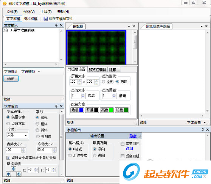This screenshot has height=184, width=211.
Task: Click the app icon in title bar
Action: [5, 4]
